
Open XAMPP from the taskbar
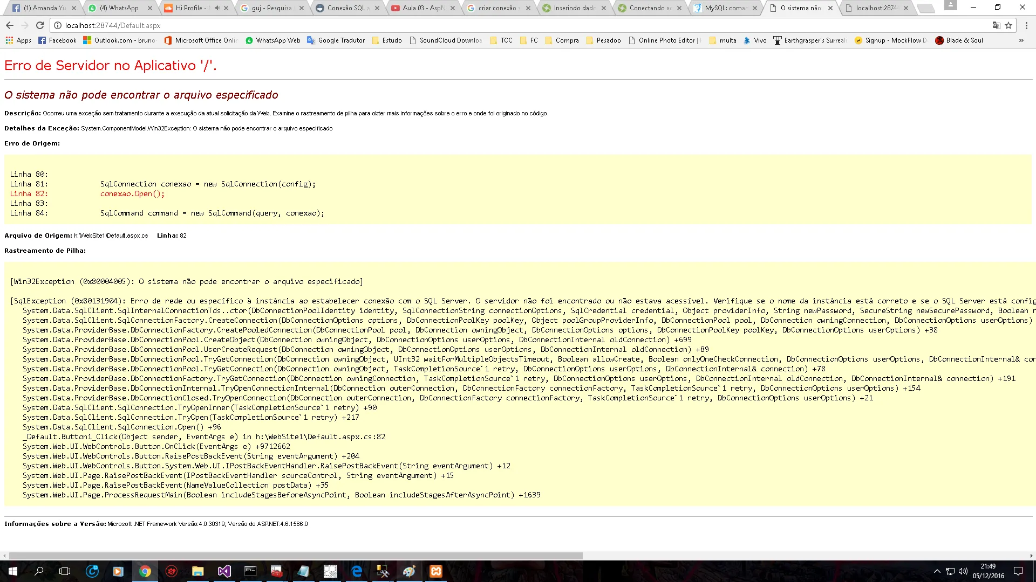435,571
